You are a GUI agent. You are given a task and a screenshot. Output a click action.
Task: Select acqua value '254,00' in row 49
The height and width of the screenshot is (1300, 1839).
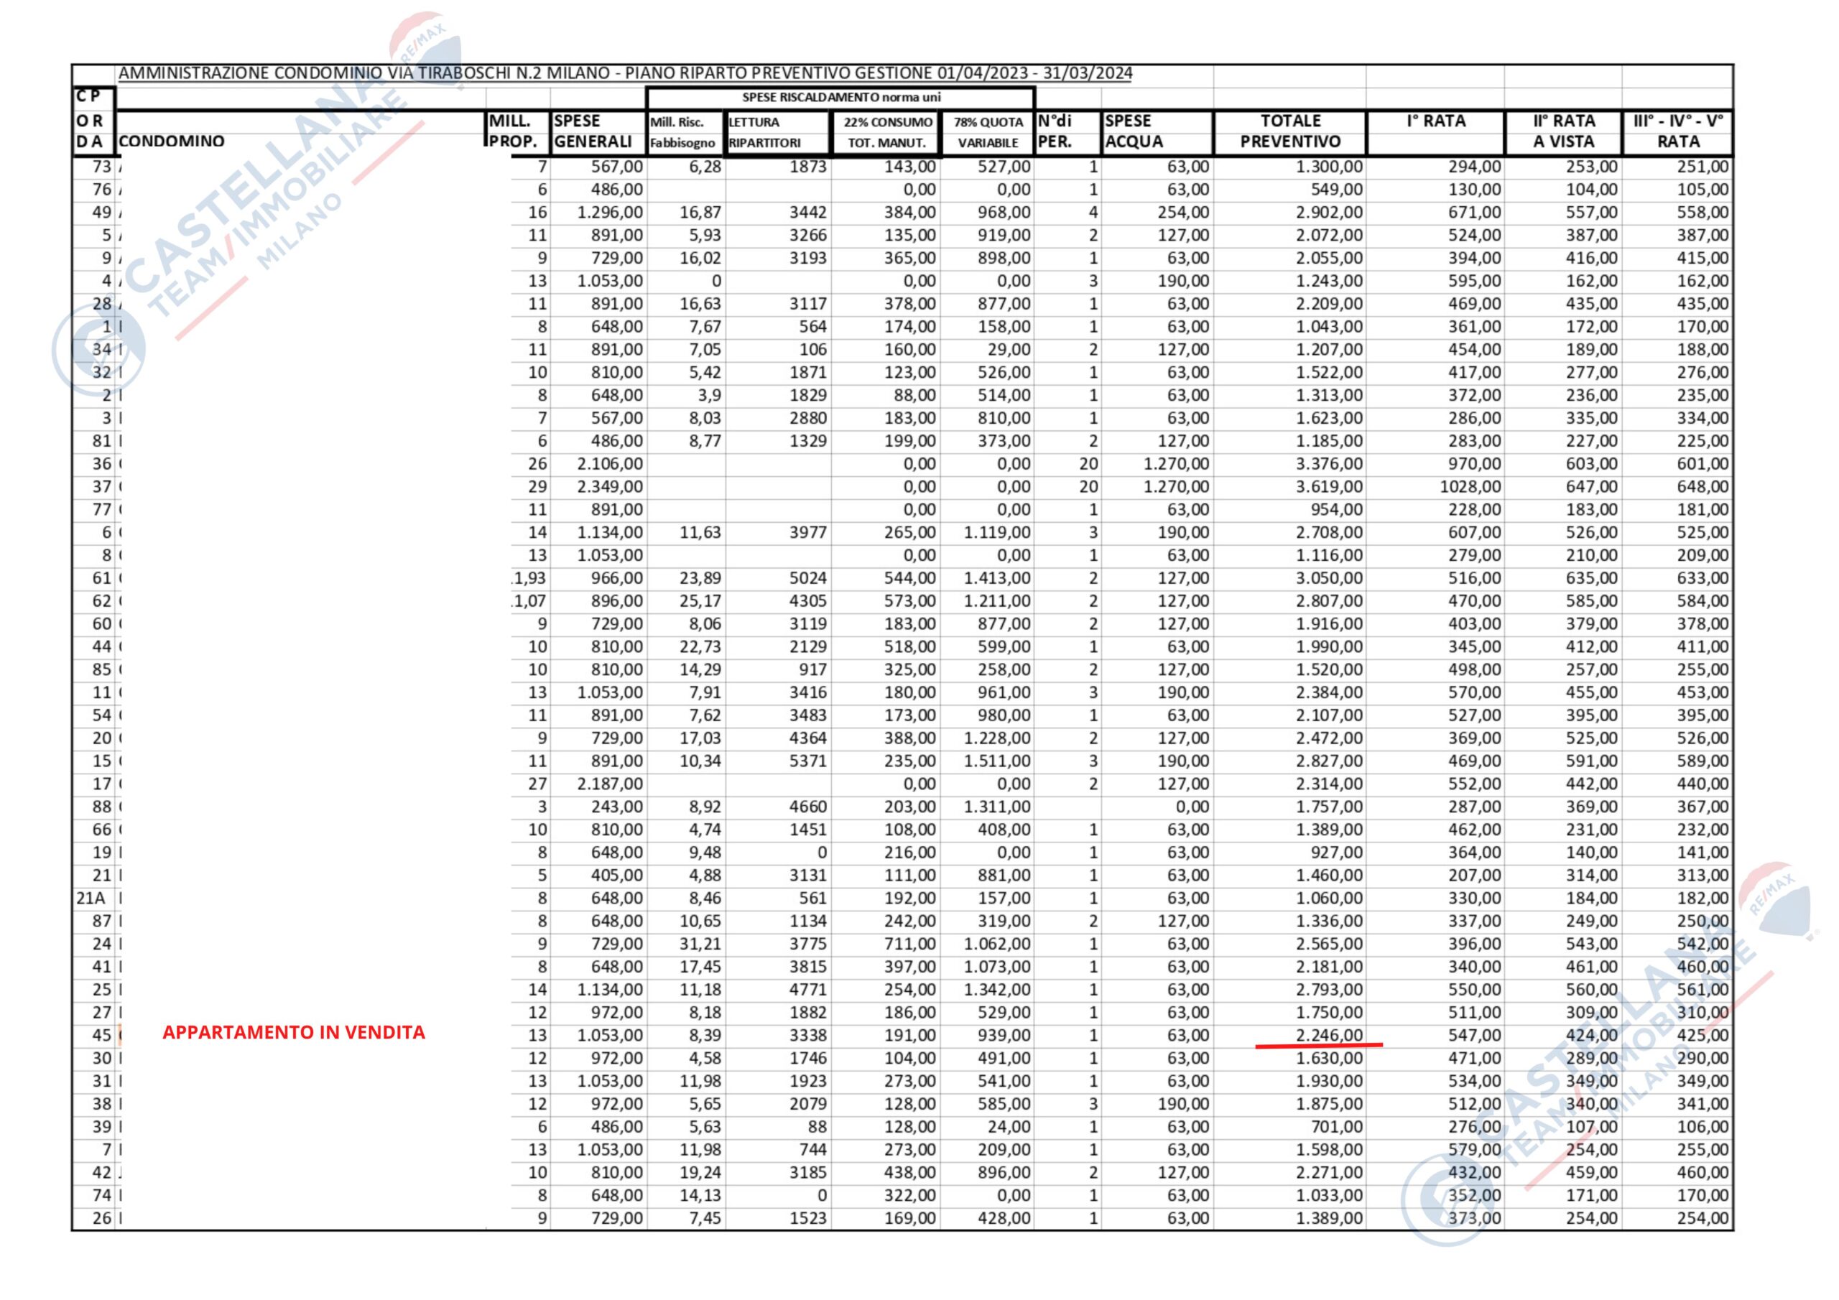[x=1183, y=213]
